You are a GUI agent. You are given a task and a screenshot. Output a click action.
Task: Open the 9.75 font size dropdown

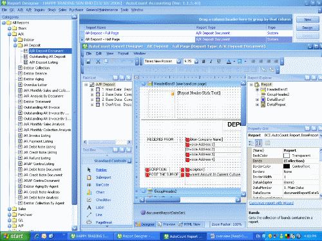coord(196,62)
